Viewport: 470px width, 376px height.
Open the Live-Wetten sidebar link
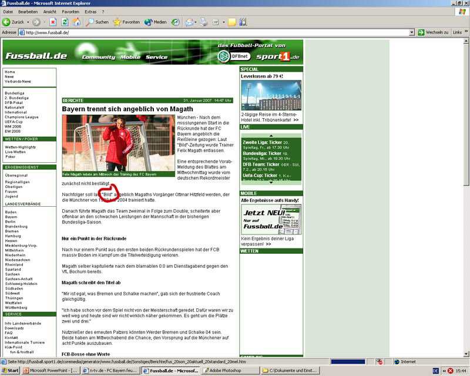pyautogui.click(x=15, y=152)
